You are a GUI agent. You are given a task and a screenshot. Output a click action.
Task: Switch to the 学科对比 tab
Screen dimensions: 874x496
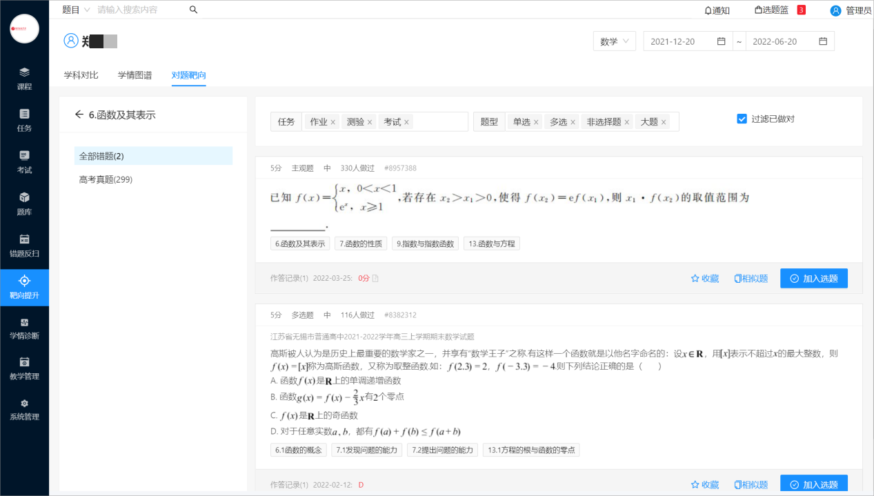[x=81, y=75]
